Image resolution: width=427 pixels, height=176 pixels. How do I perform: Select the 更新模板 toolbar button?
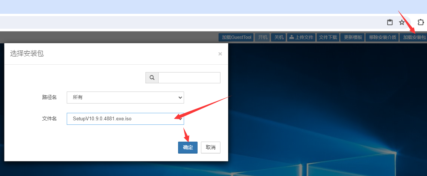pyautogui.click(x=353, y=37)
